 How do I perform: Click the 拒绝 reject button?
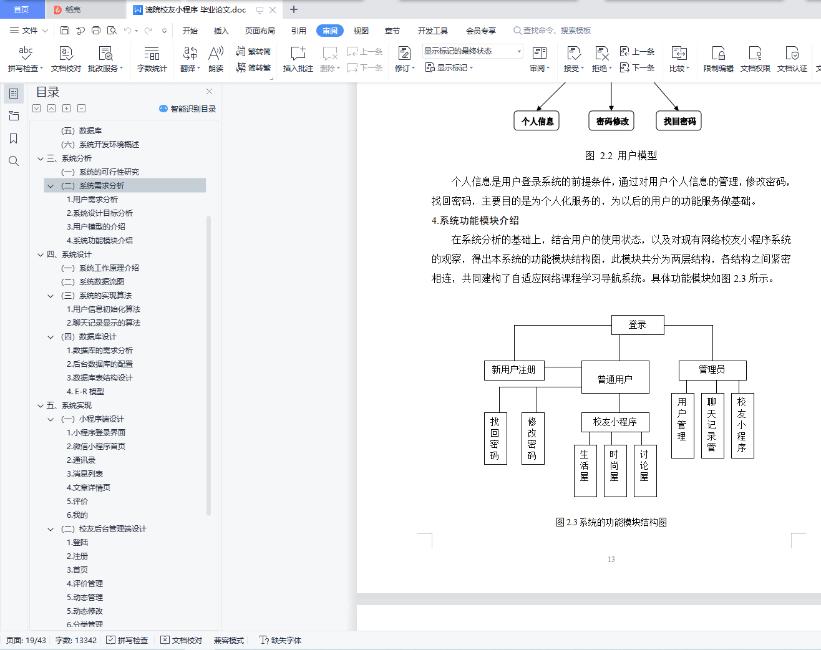coord(601,59)
